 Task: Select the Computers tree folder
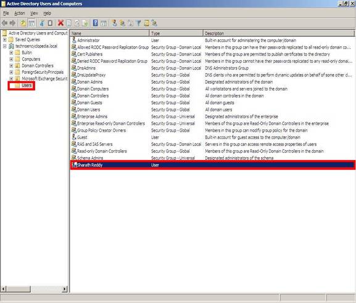(31, 59)
